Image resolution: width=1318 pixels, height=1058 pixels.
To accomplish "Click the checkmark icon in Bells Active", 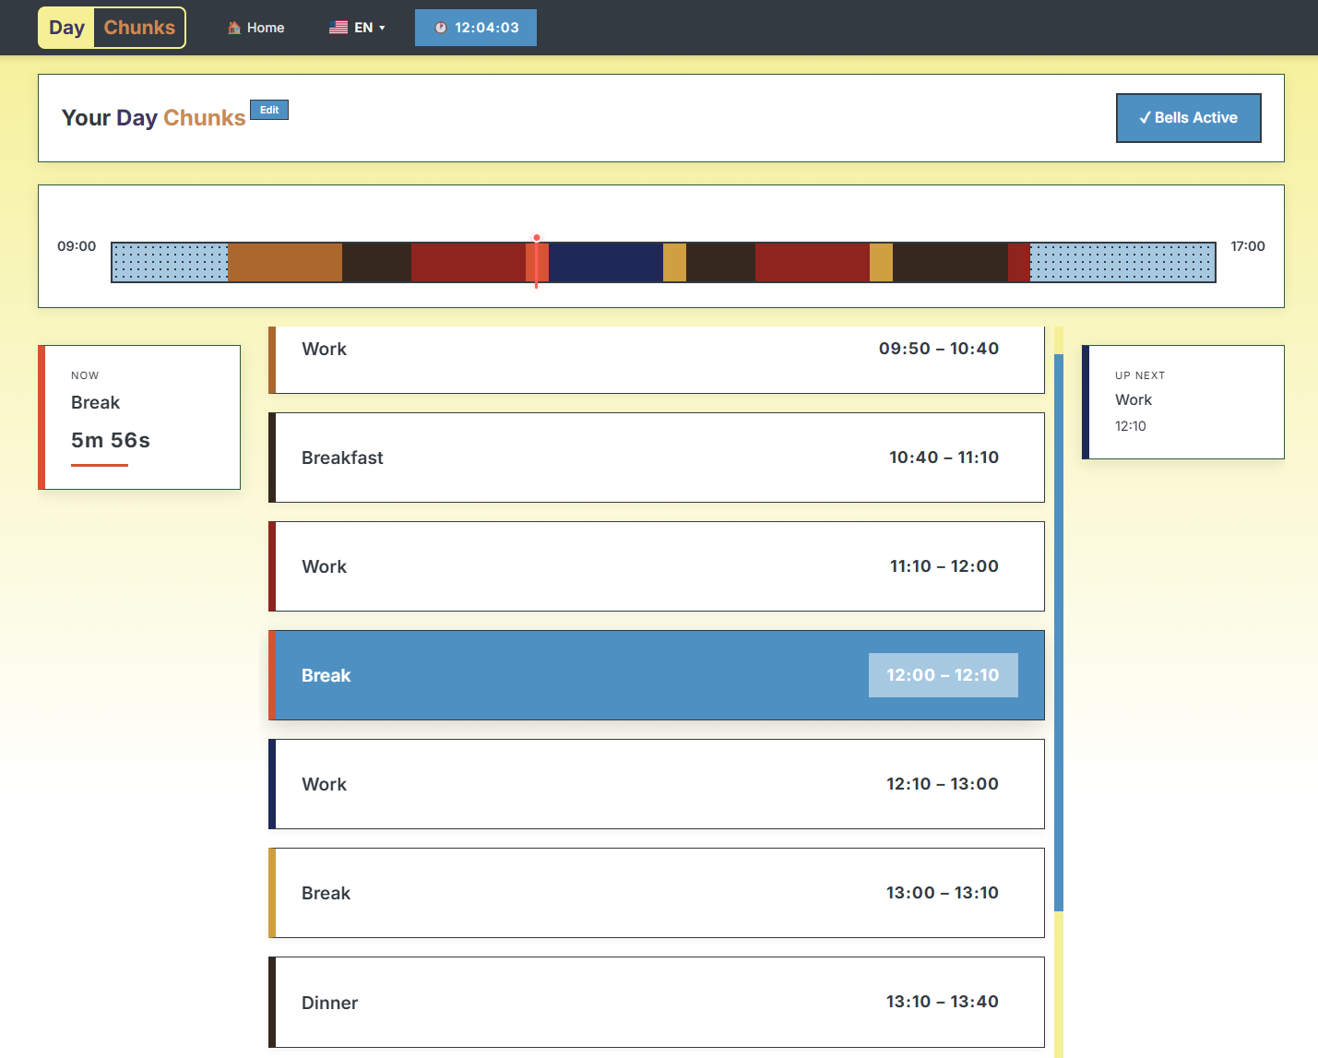I will pyautogui.click(x=1145, y=118).
